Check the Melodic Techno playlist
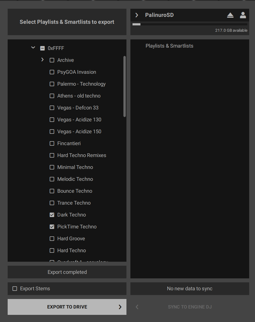The width and height of the screenshot is (255, 322). (52, 179)
